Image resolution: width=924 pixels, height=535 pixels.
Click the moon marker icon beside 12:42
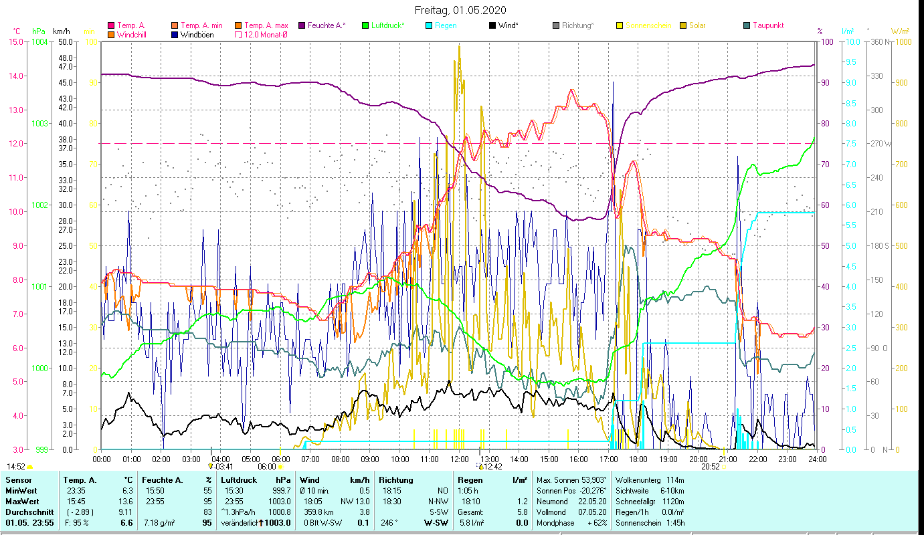[479, 466]
